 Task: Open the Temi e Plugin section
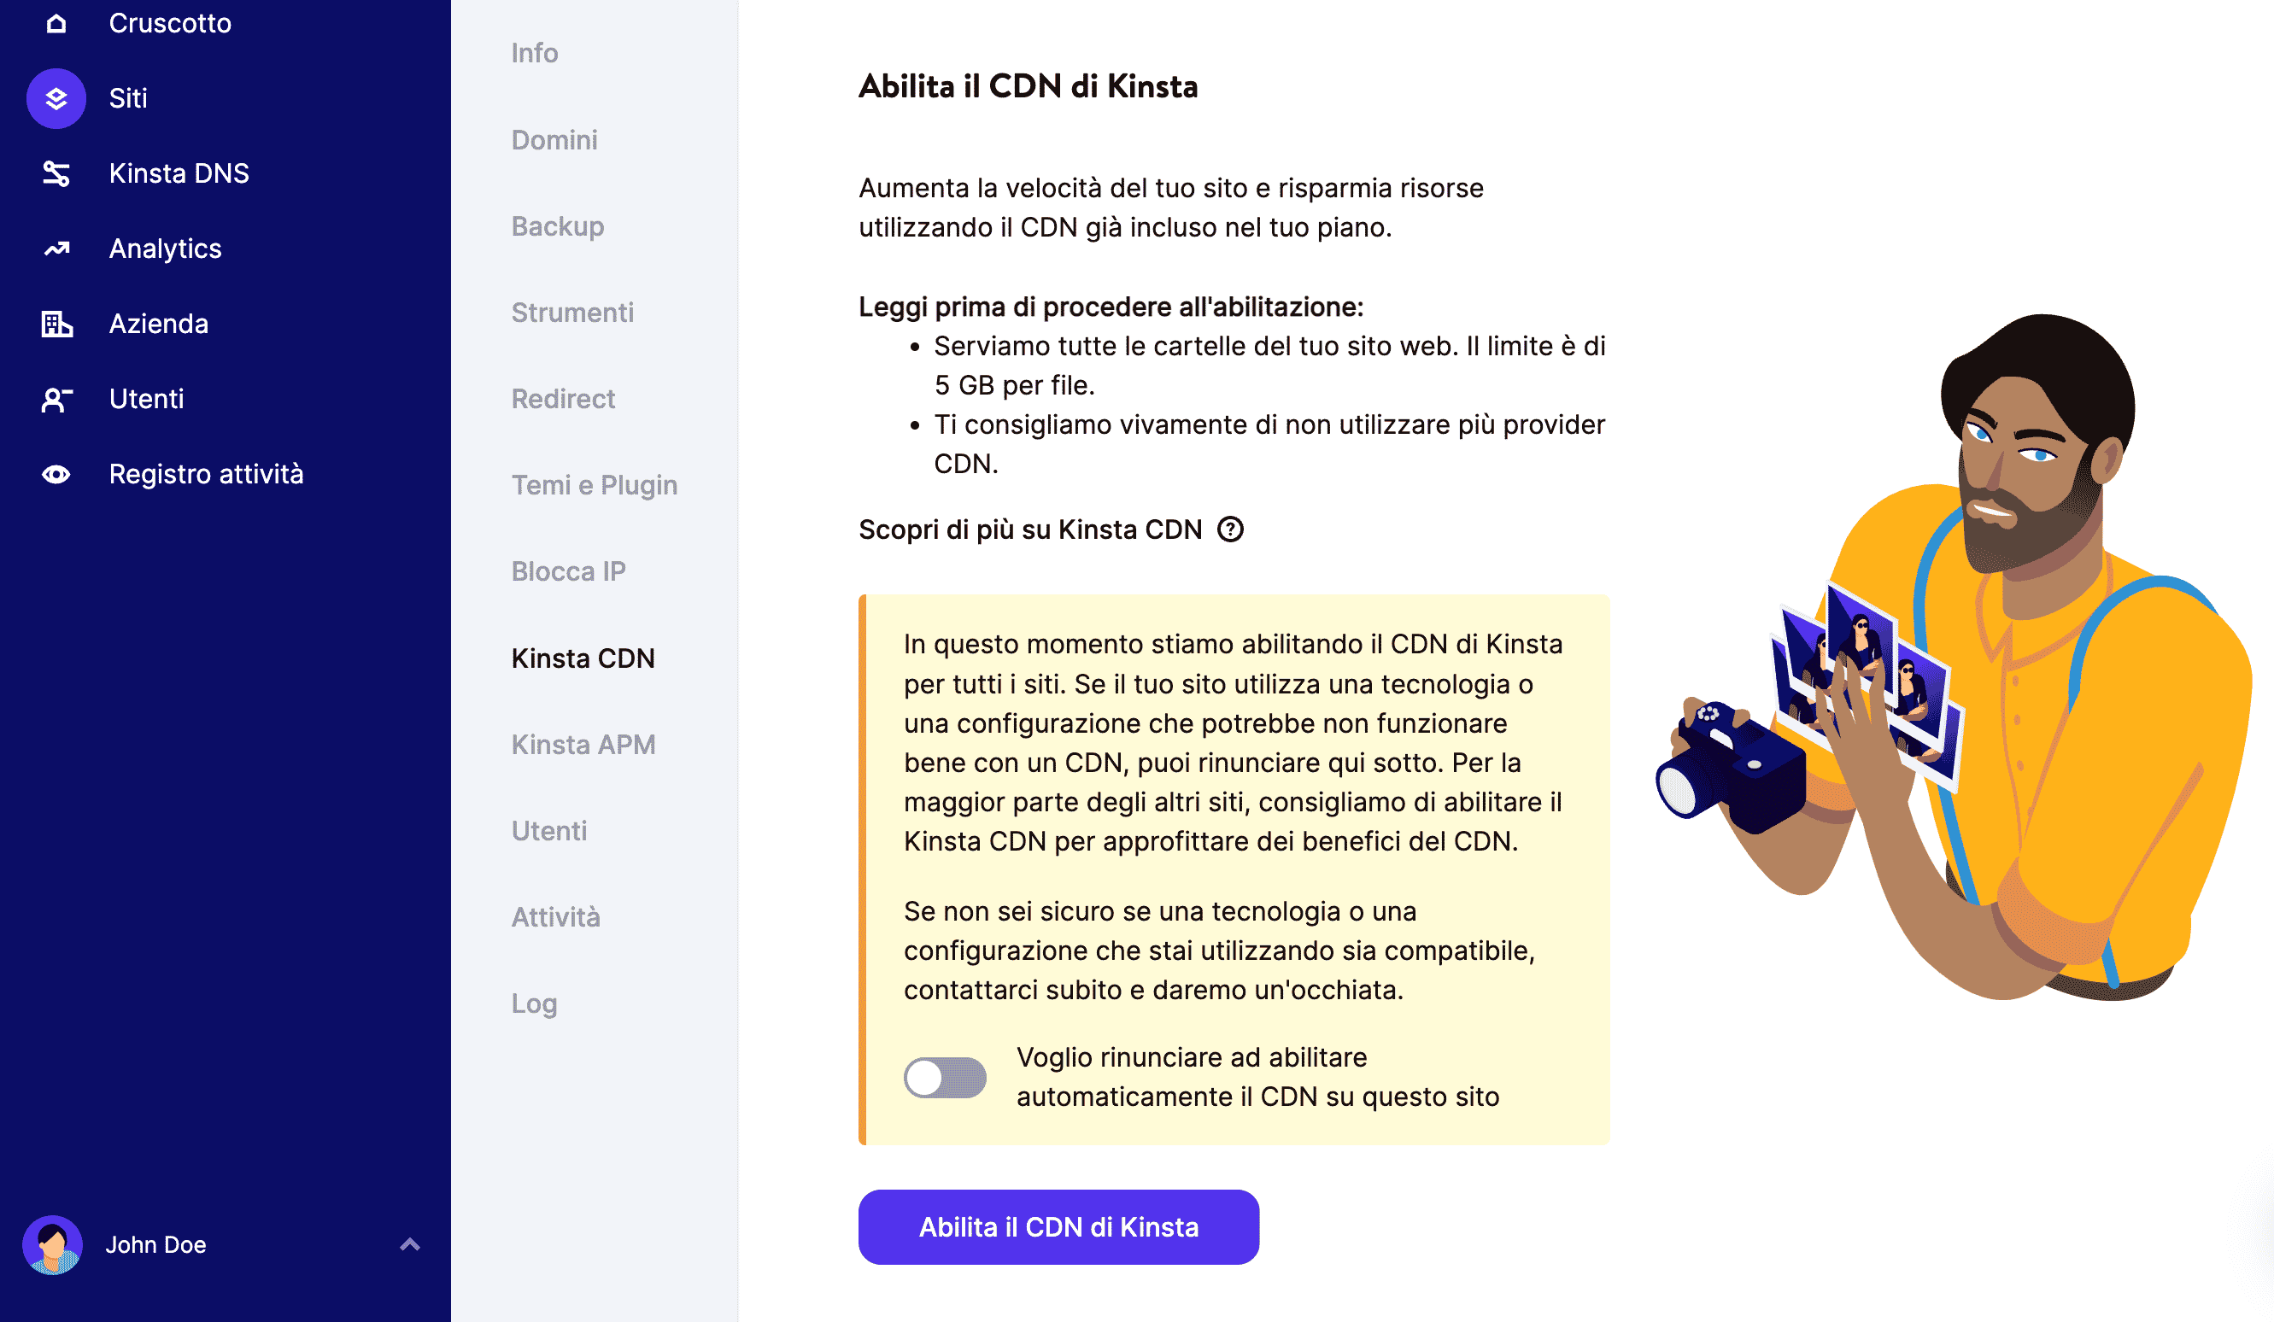click(x=594, y=484)
